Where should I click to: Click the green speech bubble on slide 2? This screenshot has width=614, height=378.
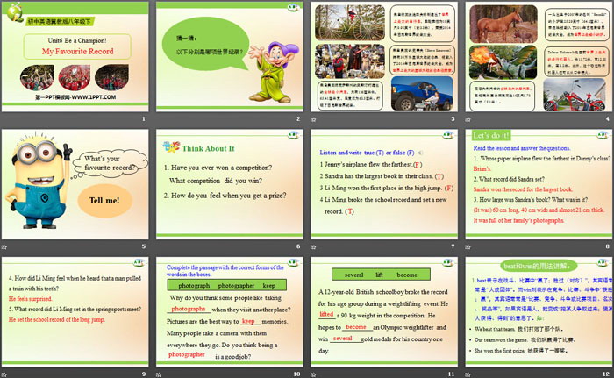click(x=205, y=45)
